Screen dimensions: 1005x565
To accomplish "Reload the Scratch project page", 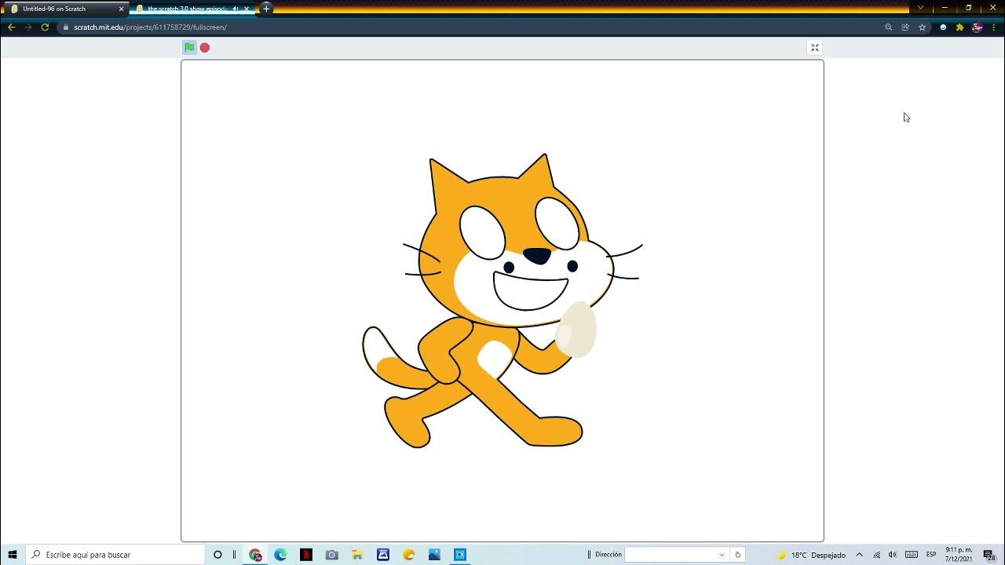I will click(x=45, y=27).
